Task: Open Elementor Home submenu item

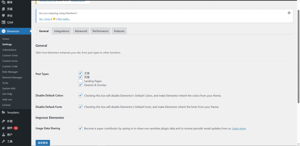Action: (6, 39)
